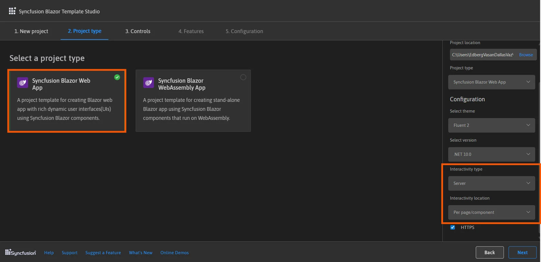
Task: Select the 2. Project type tab
Action: tap(84, 31)
